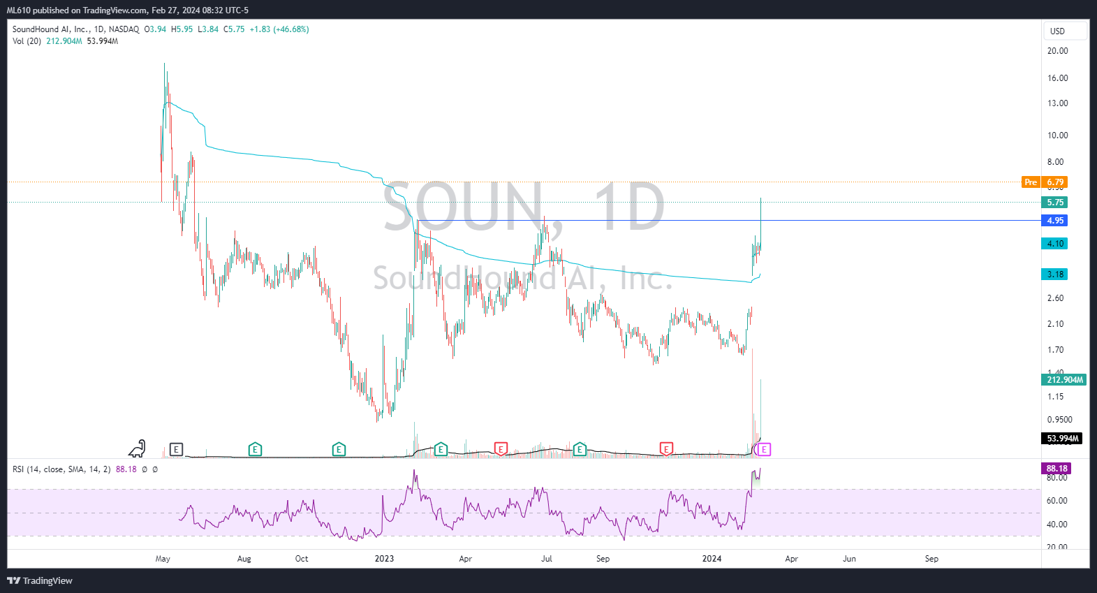Image resolution: width=1097 pixels, height=593 pixels.
Task: Click the 10.00 price scale label
Action: pyautogui.click(x=1057, y=136)
